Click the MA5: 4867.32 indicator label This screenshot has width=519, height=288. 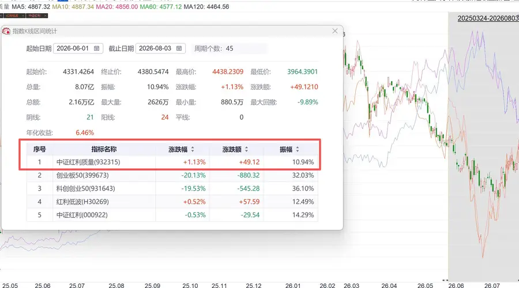tap(31, 6)
